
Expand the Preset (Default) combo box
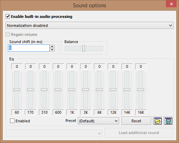[x=98, y=121]
